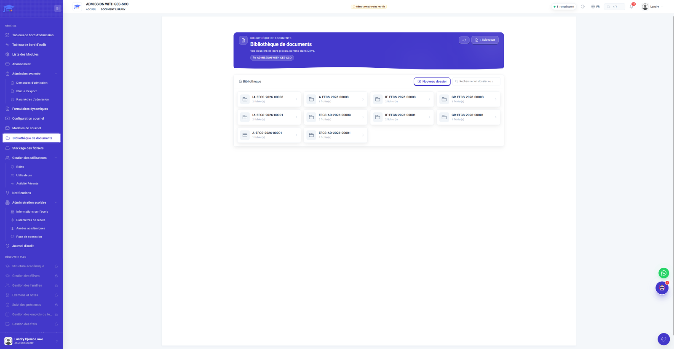Open the WhatsApp chat bubble icon
Viewport: 674px width, 349px height.
[x=663, y=273]
